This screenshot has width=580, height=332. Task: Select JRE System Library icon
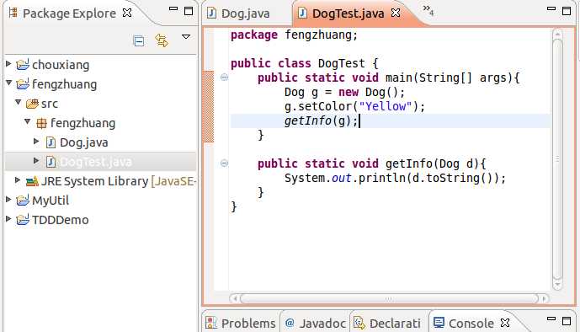point(32,181)
